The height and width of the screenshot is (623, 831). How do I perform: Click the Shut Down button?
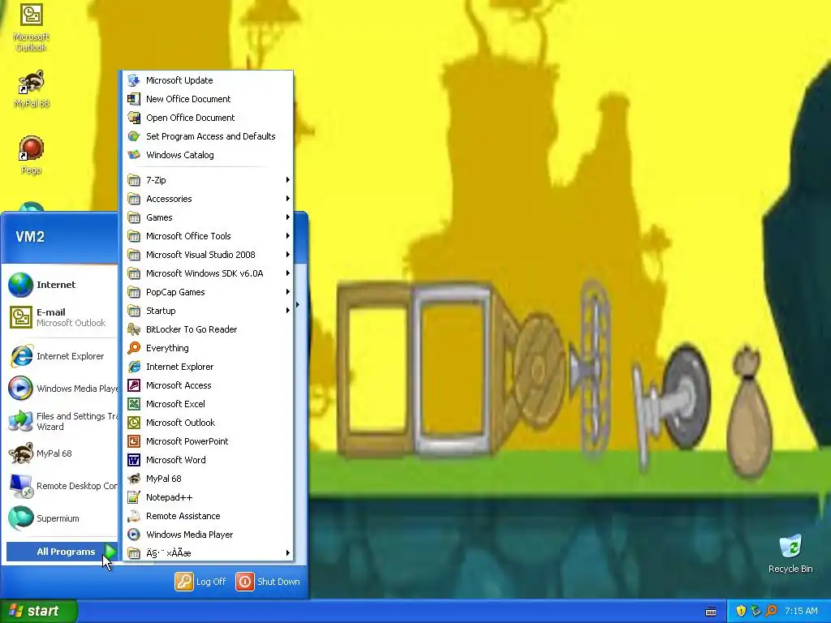click(x=268, y=582)
